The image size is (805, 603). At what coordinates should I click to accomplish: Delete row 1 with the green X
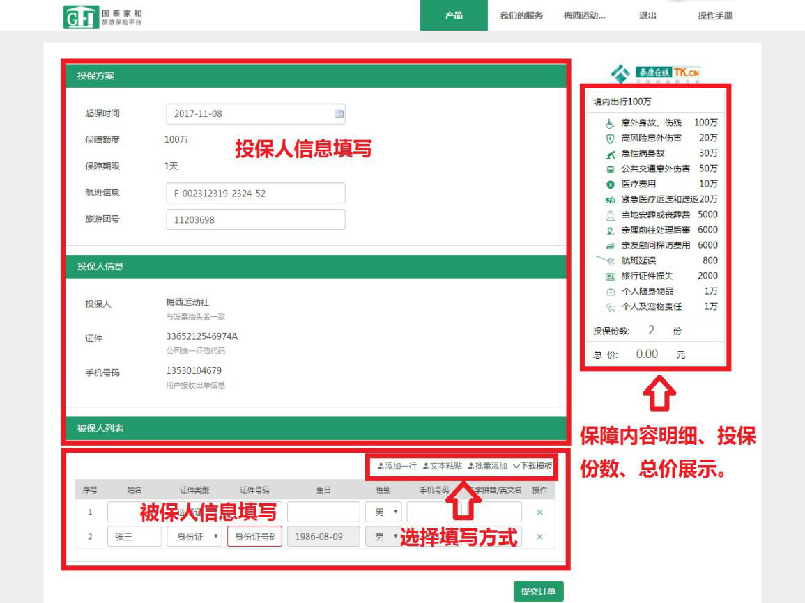[x=539, y=512]
